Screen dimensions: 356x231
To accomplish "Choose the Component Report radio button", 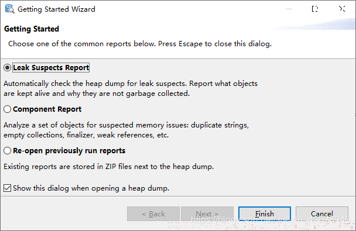I will [x=7, y=109].
